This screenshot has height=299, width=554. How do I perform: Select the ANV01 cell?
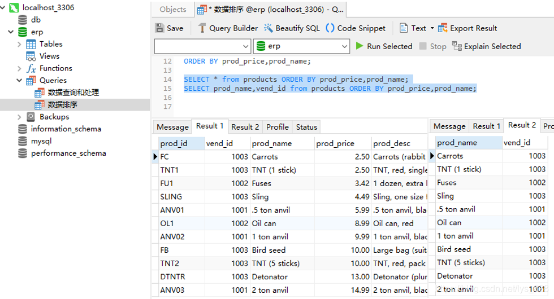tap(181, 210)
